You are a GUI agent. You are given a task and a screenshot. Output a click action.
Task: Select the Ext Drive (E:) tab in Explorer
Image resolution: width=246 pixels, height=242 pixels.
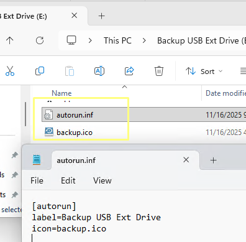[x=43, y=16]
